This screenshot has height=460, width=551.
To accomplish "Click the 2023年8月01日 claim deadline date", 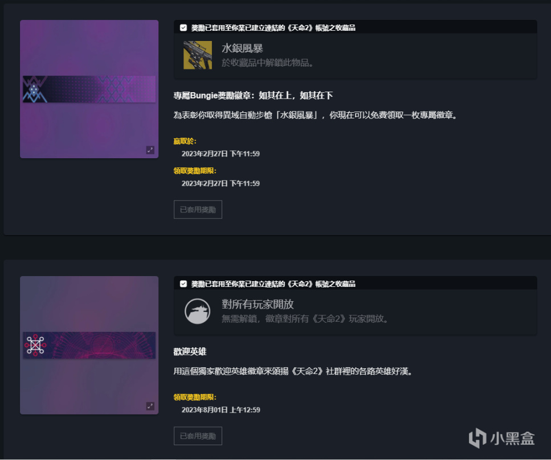I will tap(221, 410).
